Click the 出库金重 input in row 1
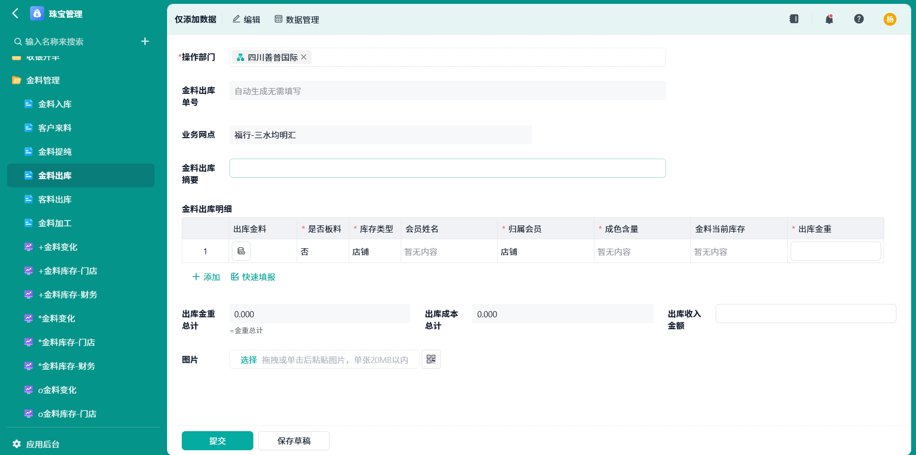Image resolution: width=916 pixels, height=455 pixels. [x=836, y=251]
